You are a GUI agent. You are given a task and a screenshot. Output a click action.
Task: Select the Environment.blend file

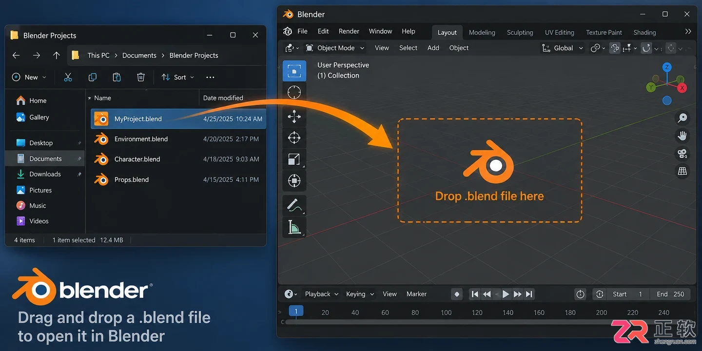tap(178, 139)
